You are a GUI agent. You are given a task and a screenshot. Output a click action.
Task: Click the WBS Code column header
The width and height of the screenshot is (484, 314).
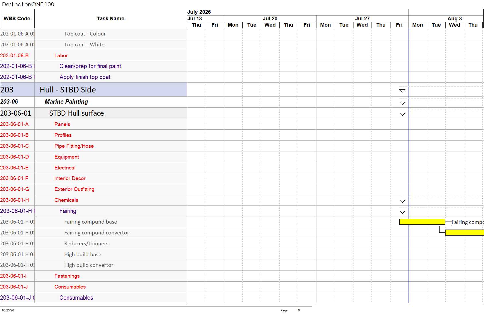click(17, 19)
